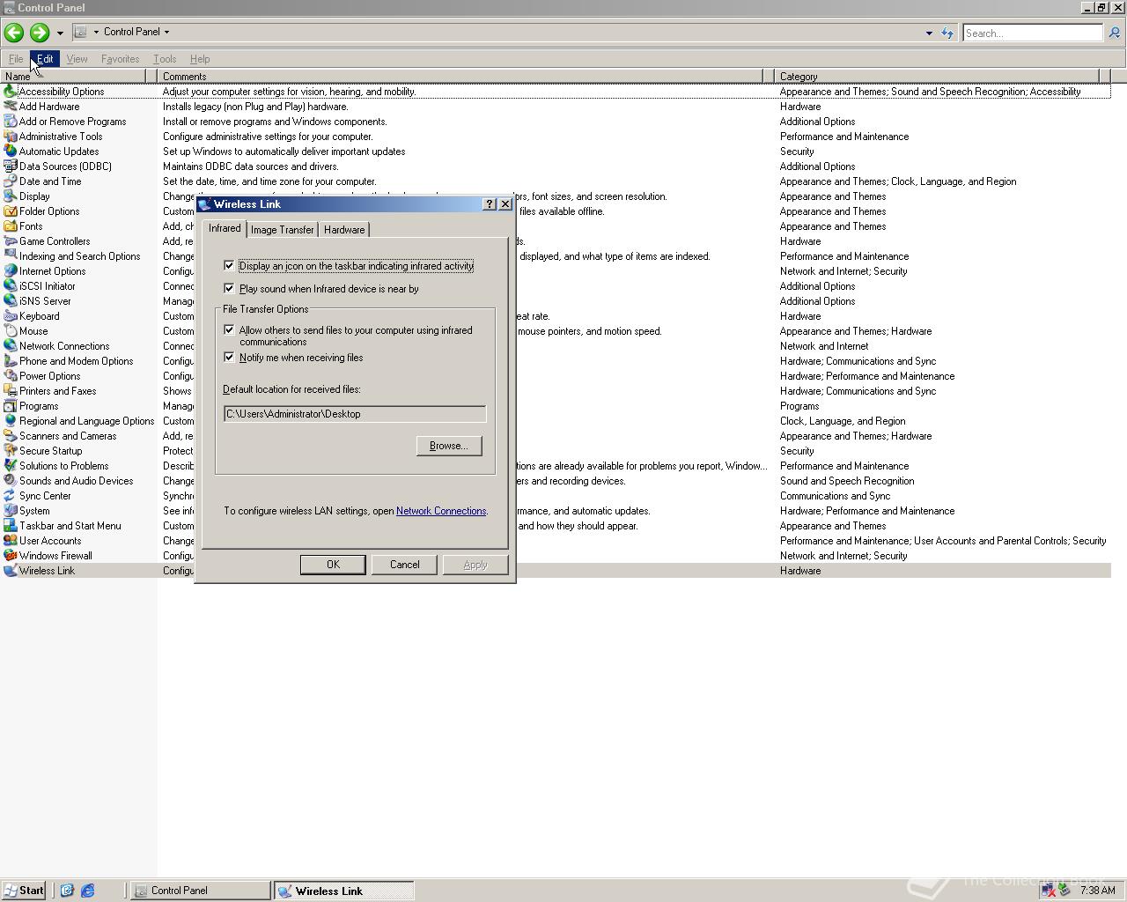Sort by the Category column header
Viewport: 1127px width, 902px height.
(x=938, y=77)
